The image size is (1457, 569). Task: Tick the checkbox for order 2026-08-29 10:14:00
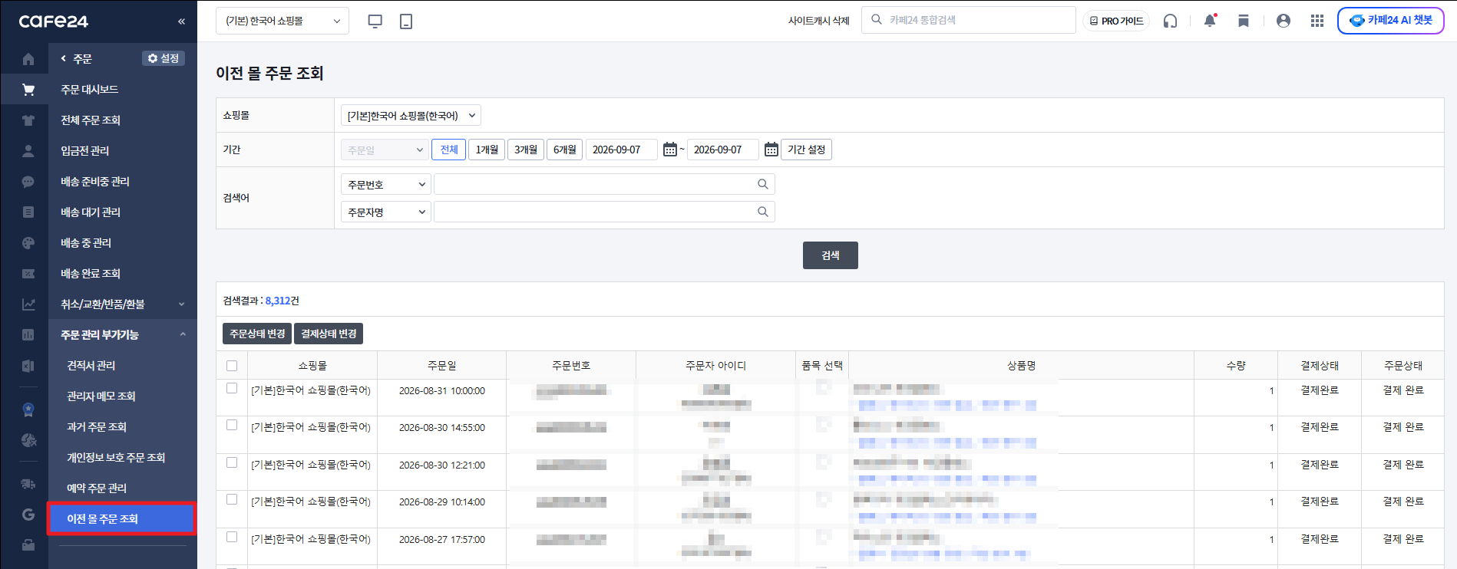coord(232,499)
